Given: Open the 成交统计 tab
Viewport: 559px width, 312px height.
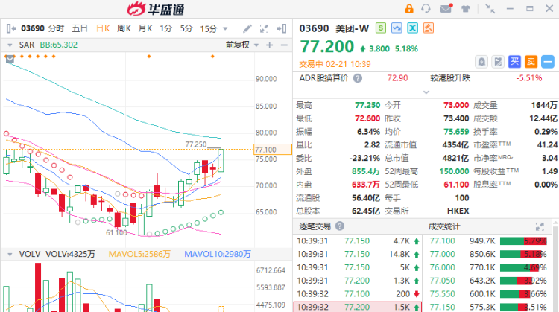Looking at the screenshot, I should (444, 226).
